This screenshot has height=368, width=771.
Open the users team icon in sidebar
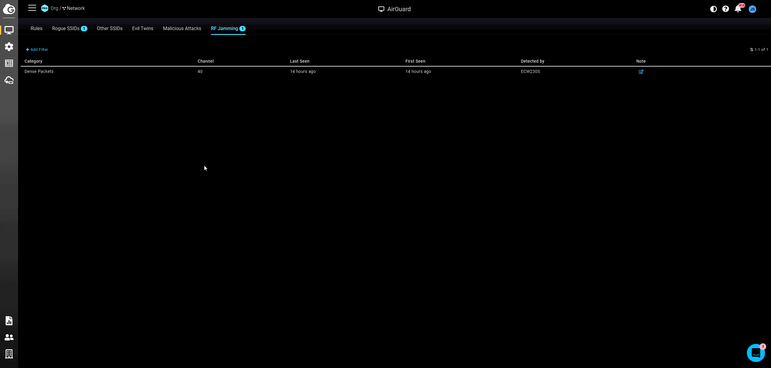pos(9,337)
